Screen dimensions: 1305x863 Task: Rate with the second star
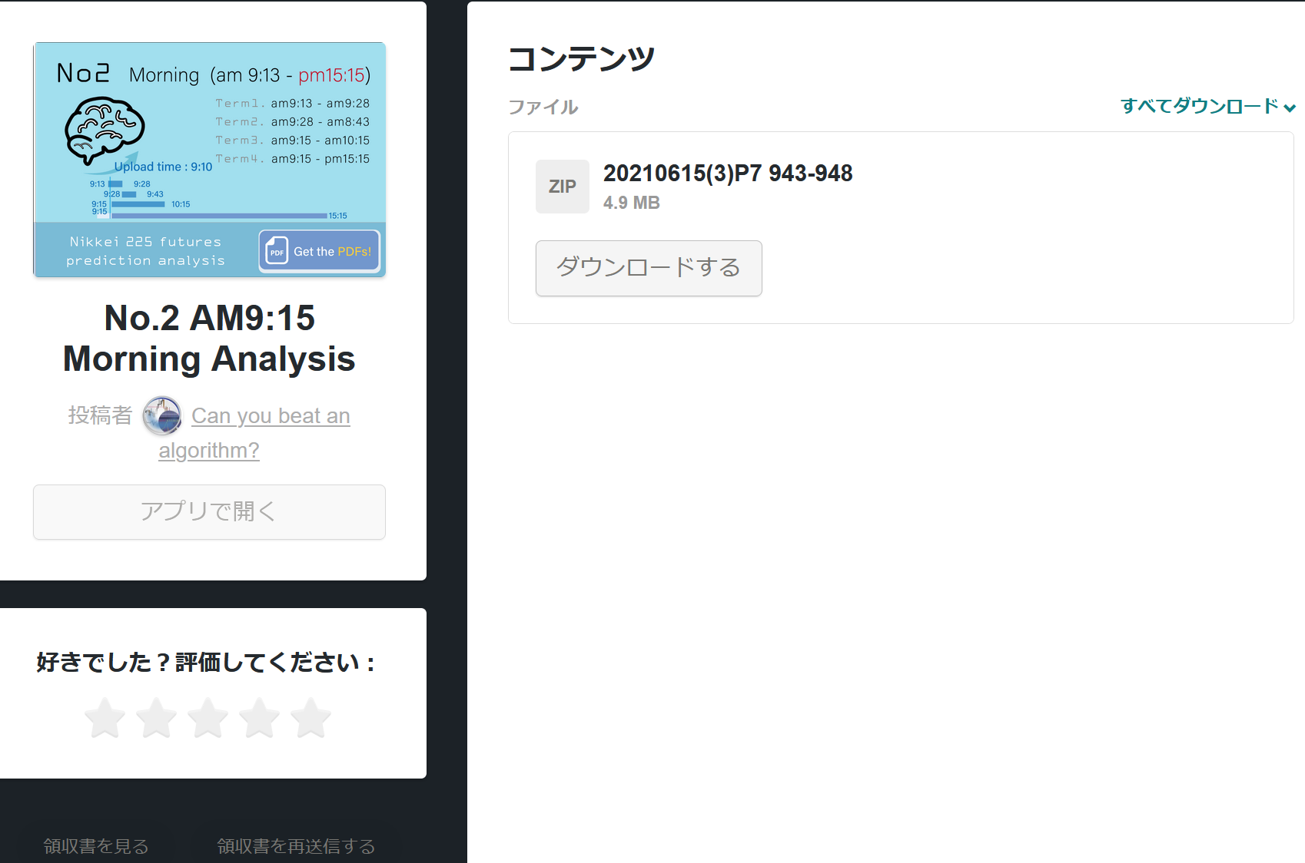click(x=157, y=719)
